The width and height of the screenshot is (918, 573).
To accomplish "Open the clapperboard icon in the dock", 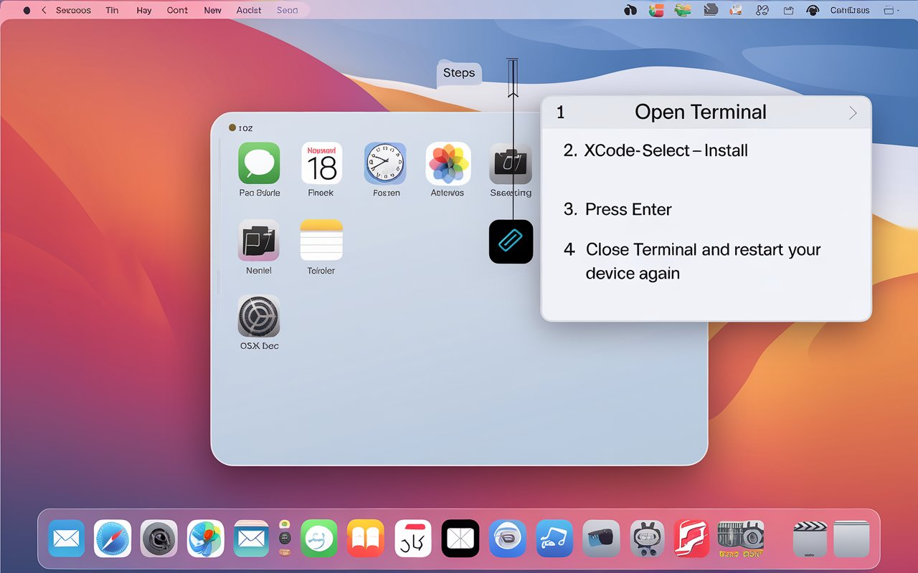I will (810, 539).
